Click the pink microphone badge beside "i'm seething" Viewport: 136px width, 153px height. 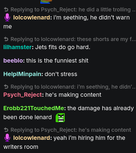[7, 17]
